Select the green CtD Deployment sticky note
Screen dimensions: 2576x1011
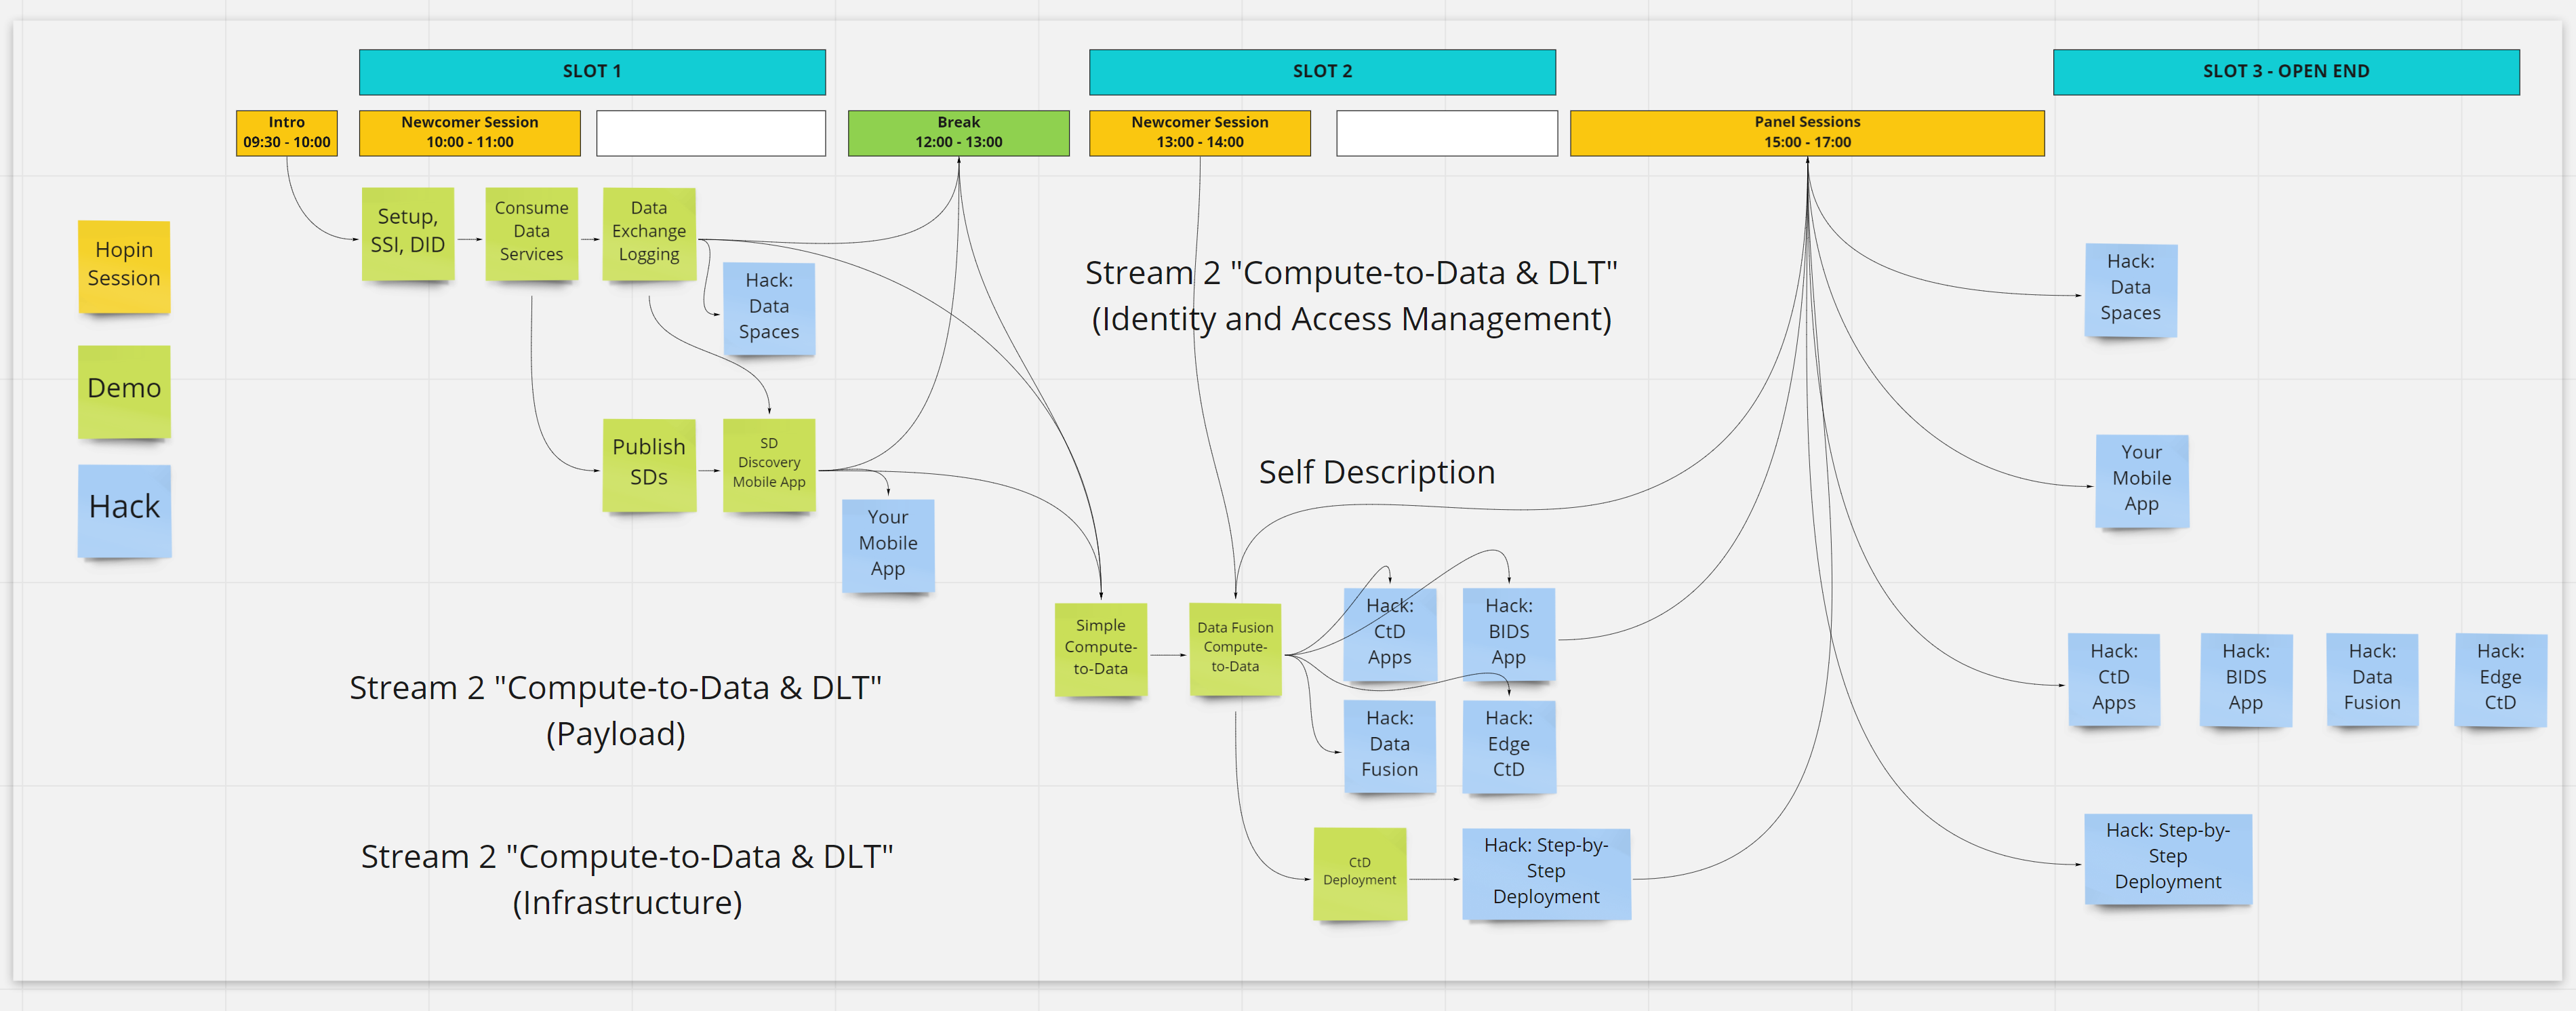1360,873
